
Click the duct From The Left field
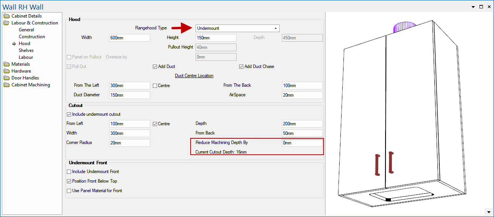click(130, 86)
